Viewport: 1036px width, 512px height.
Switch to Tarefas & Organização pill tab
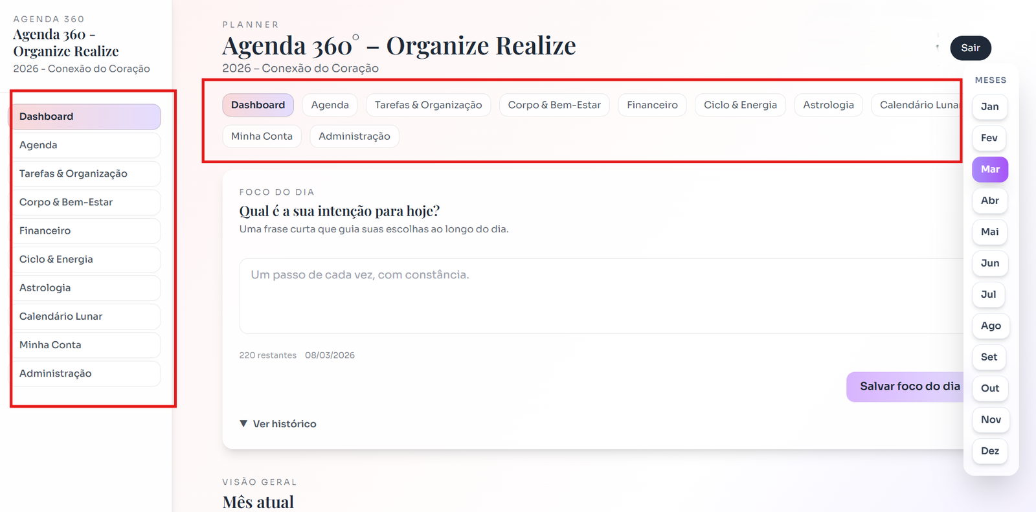click(428, 105)
